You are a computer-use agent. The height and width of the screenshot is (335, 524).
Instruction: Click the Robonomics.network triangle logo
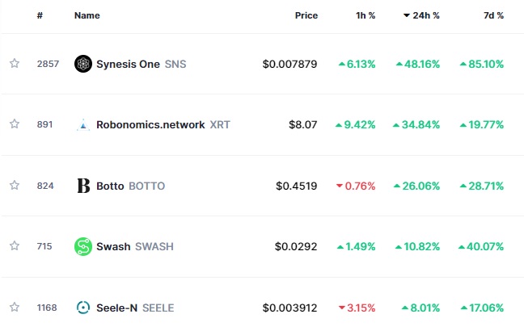click(82, 125)
